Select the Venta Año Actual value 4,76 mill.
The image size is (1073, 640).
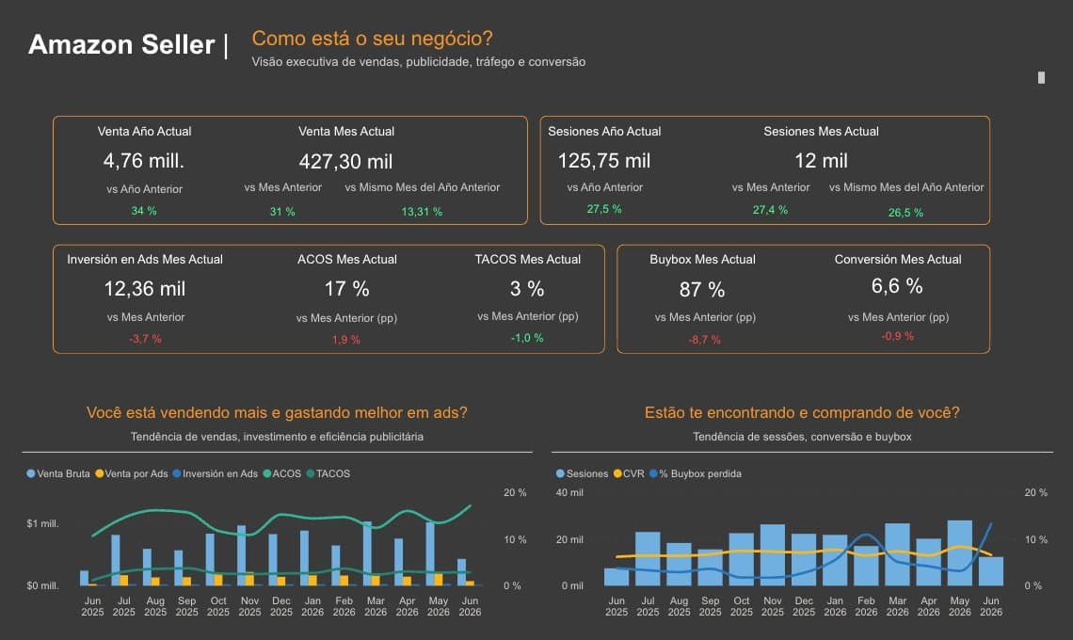point(144,161)
